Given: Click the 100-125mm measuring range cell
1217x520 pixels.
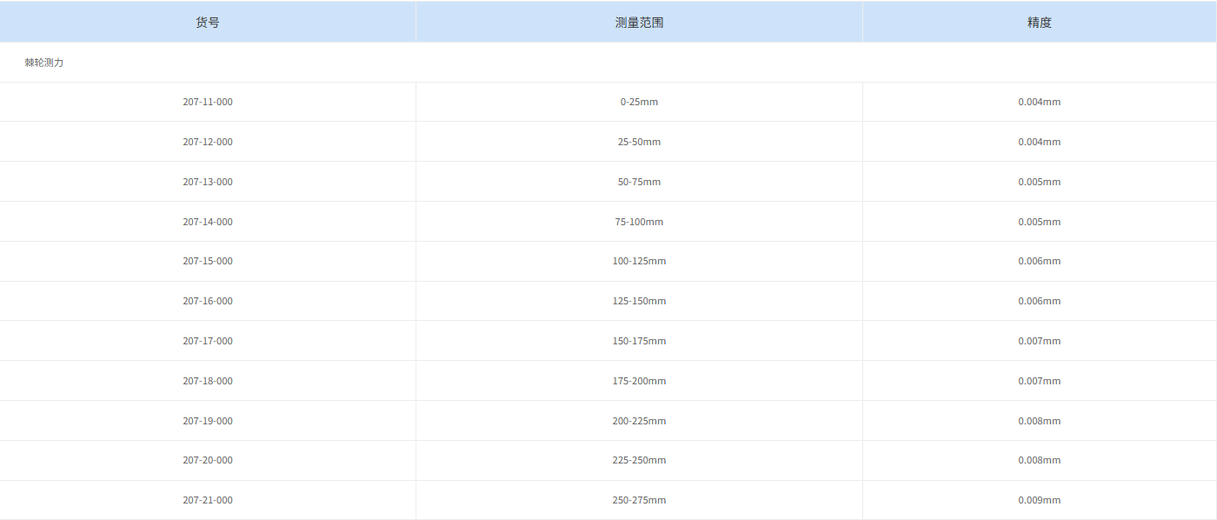Looking at the screenshot, I should tap(639, 261).
